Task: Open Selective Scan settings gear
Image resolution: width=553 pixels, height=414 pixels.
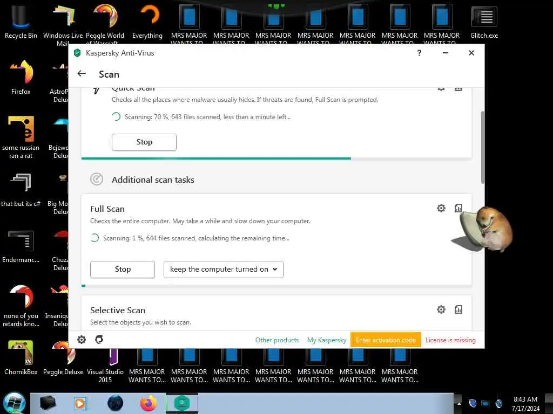Action: [441, 309]
